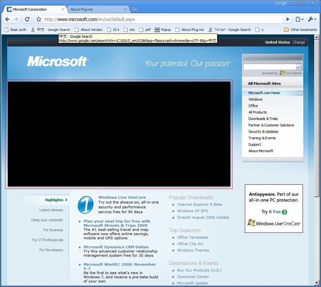Click the Windows Live OneCare number-one icon

(x=85, y=205)
